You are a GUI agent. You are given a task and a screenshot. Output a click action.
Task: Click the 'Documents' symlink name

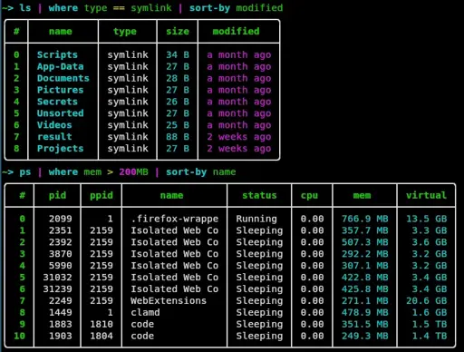63,78
